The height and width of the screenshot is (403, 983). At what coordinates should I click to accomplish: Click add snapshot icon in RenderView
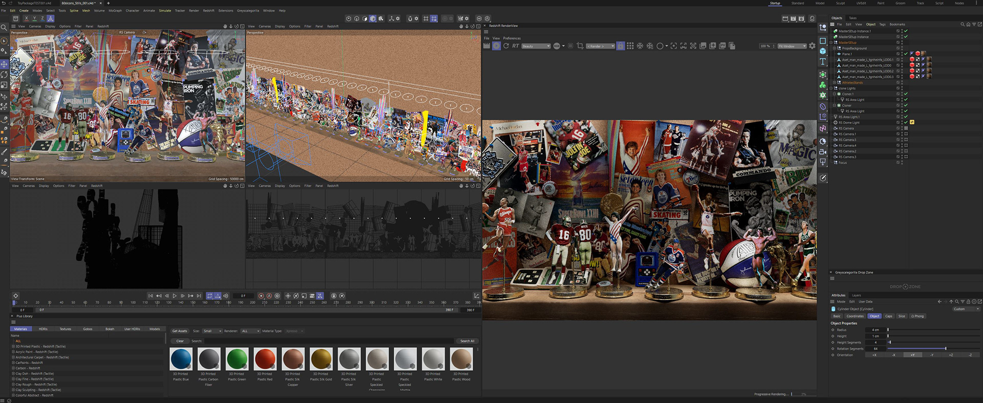click(713, 46)
